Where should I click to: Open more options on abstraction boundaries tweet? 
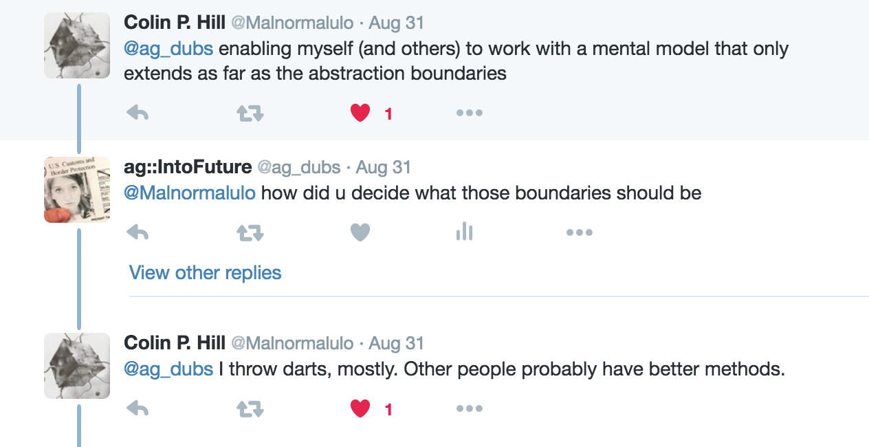point(470,113)
